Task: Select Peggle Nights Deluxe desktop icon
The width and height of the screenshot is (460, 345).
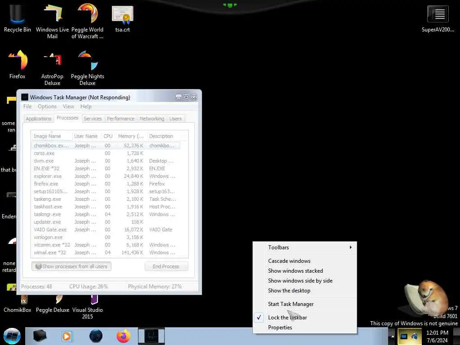Action: (88, 68)
